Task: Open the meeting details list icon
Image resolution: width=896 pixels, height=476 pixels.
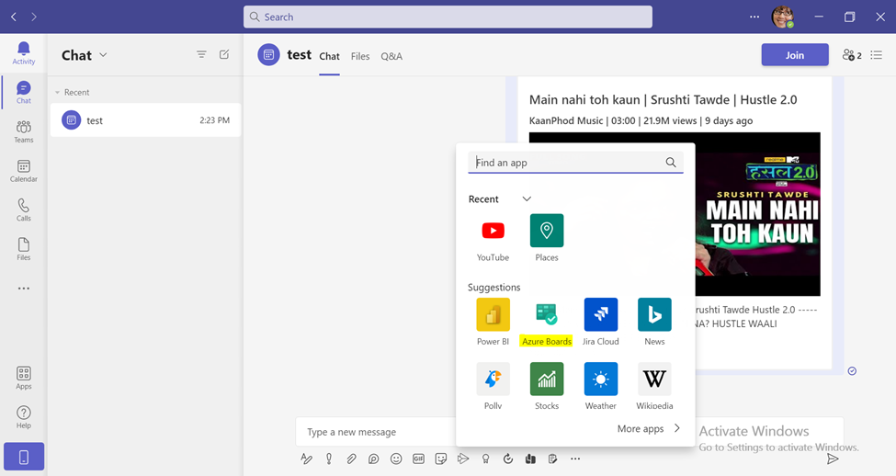Action: click(876, 55)
